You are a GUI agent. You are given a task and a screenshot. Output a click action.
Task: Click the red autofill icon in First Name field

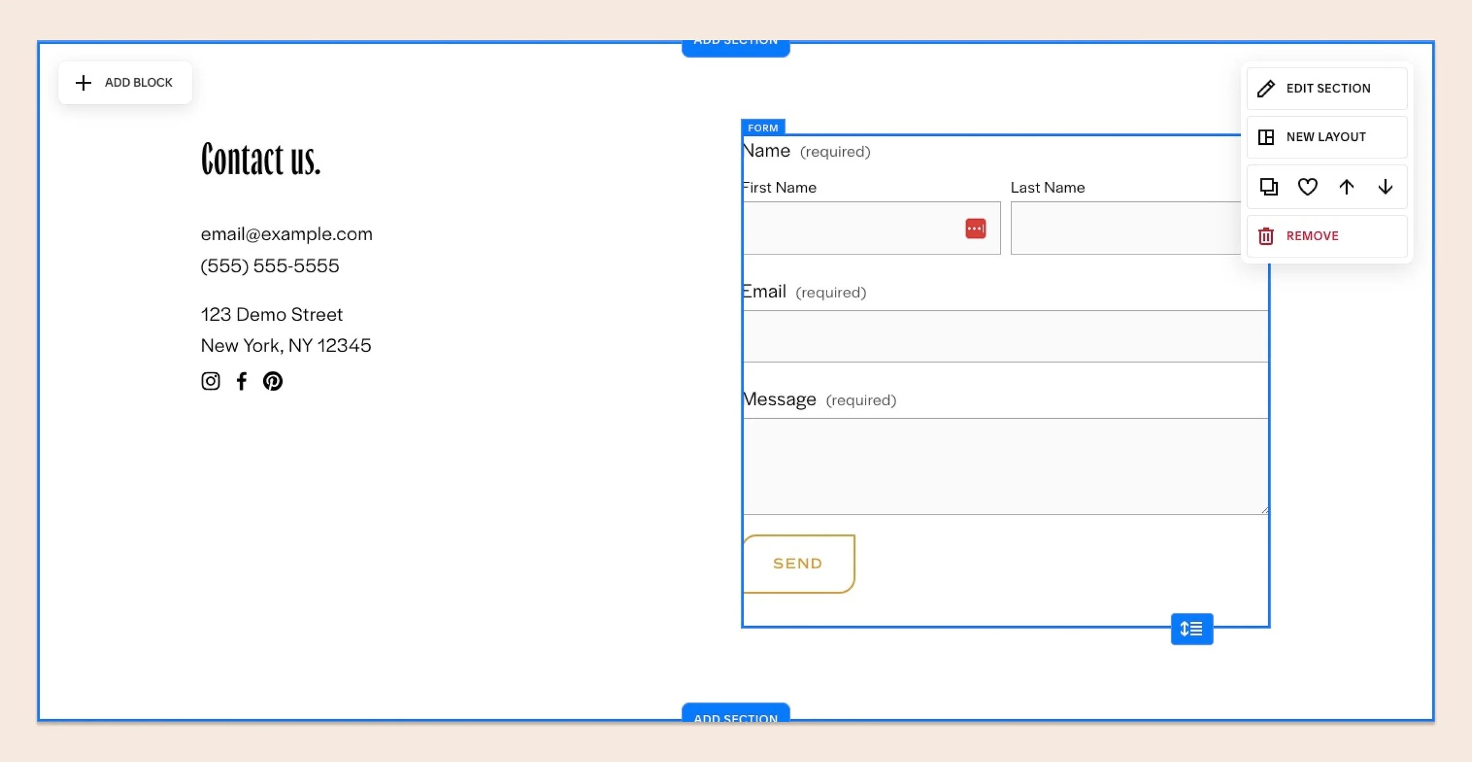[x=974, y=228]
